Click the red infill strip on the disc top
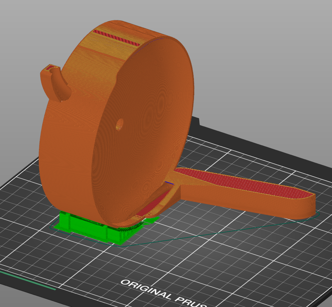 coord(116,38)
